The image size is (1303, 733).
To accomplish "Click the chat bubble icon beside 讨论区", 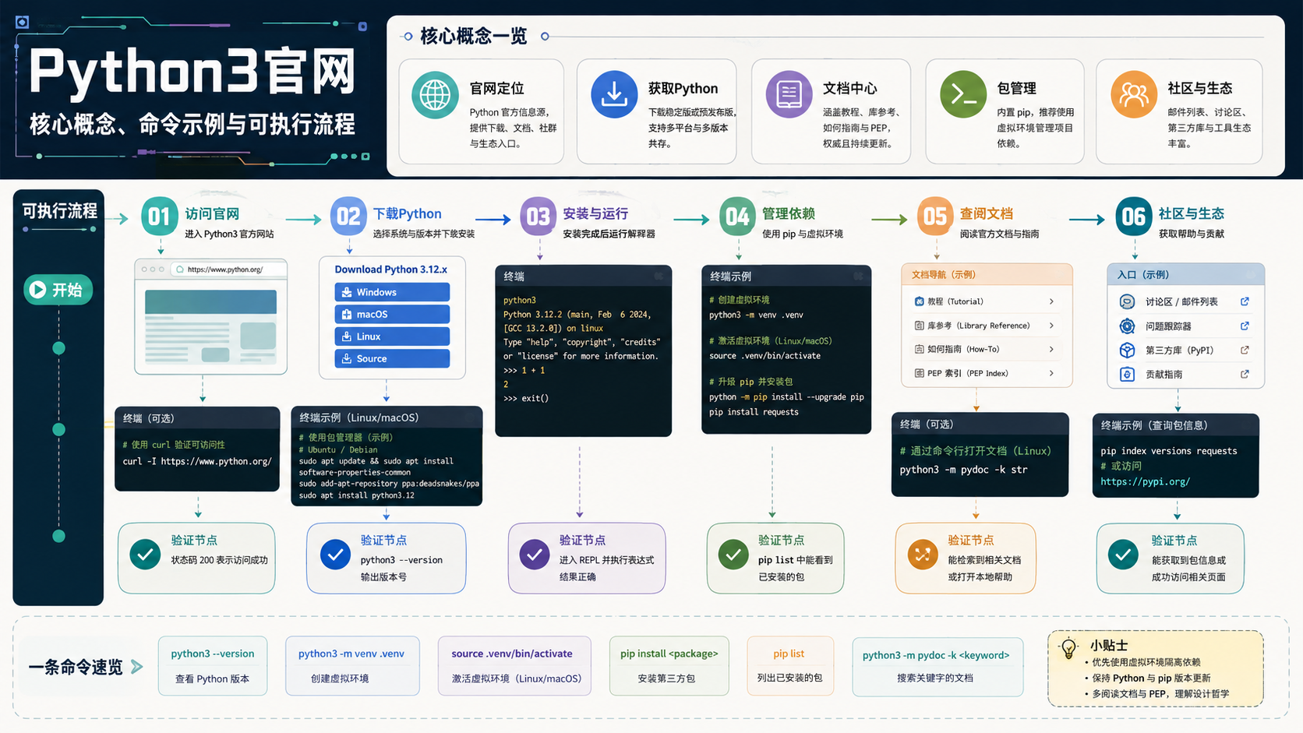I will (1127, 301).
